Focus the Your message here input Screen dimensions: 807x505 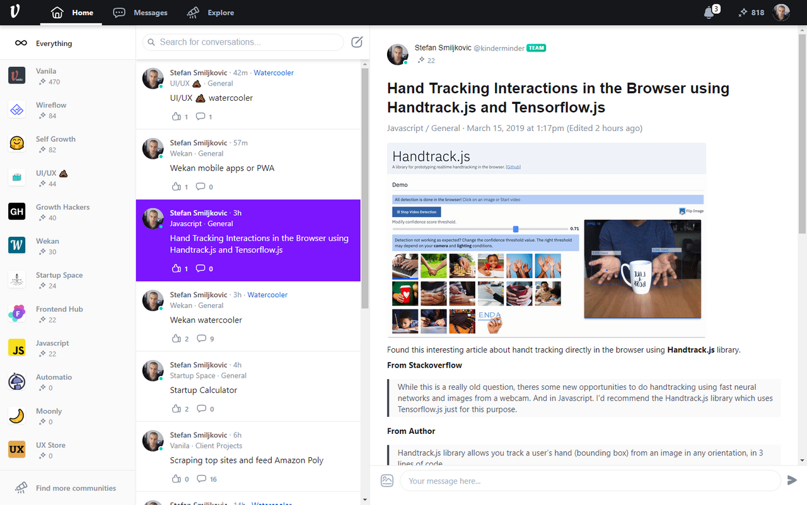tap(589, 480)
